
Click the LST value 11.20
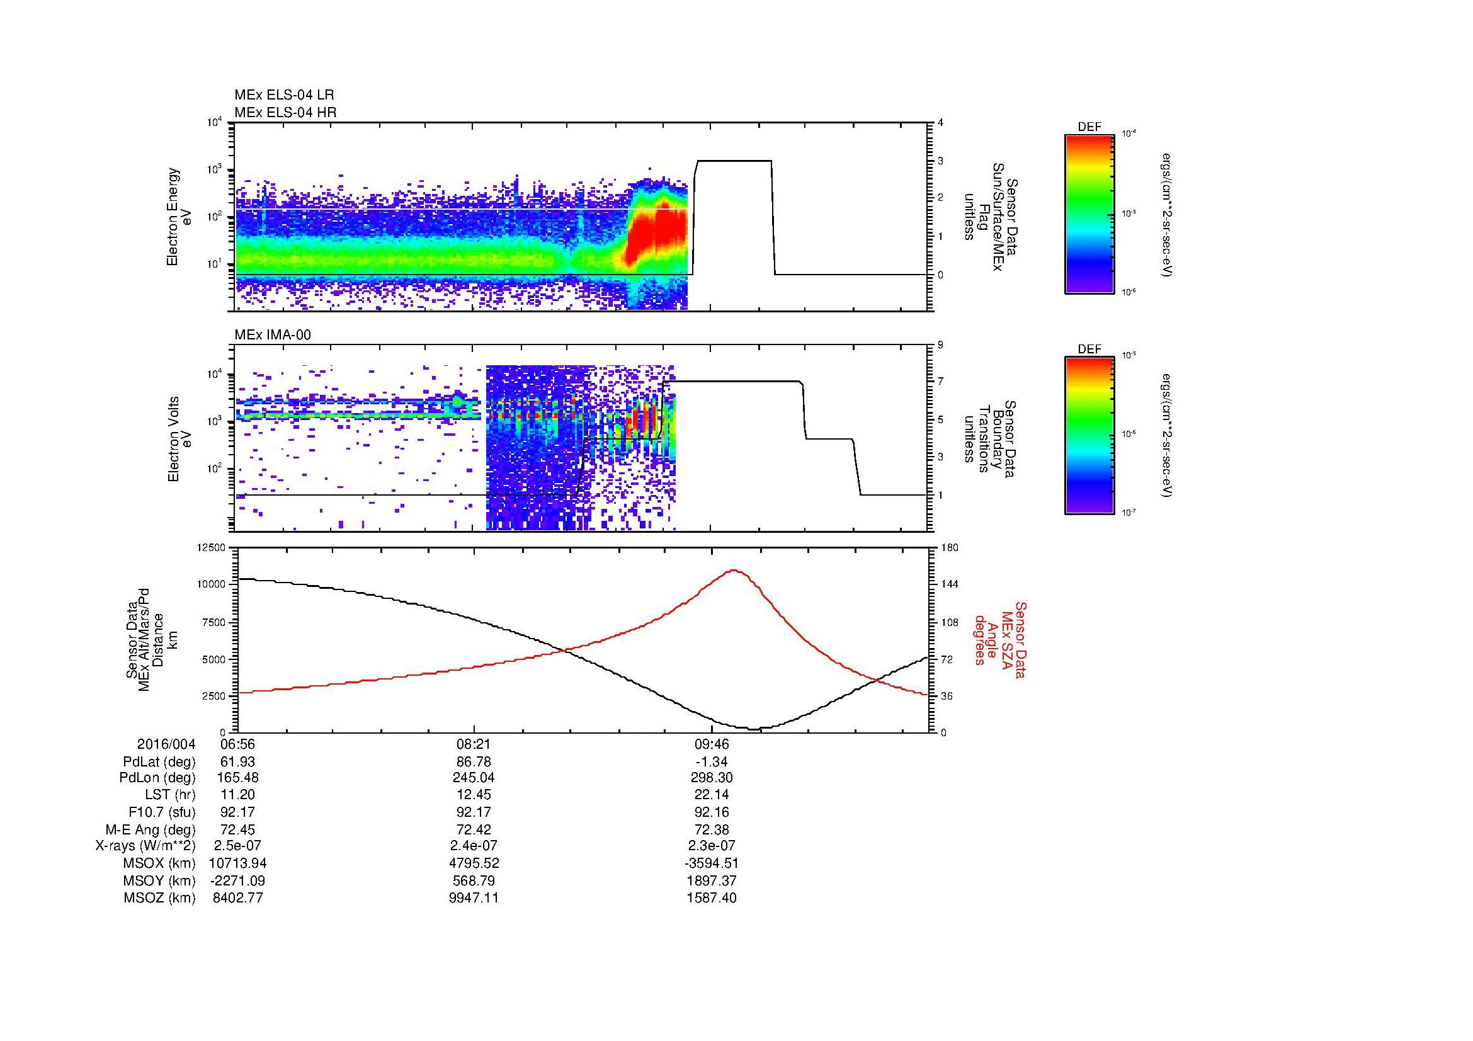point(237,794)
